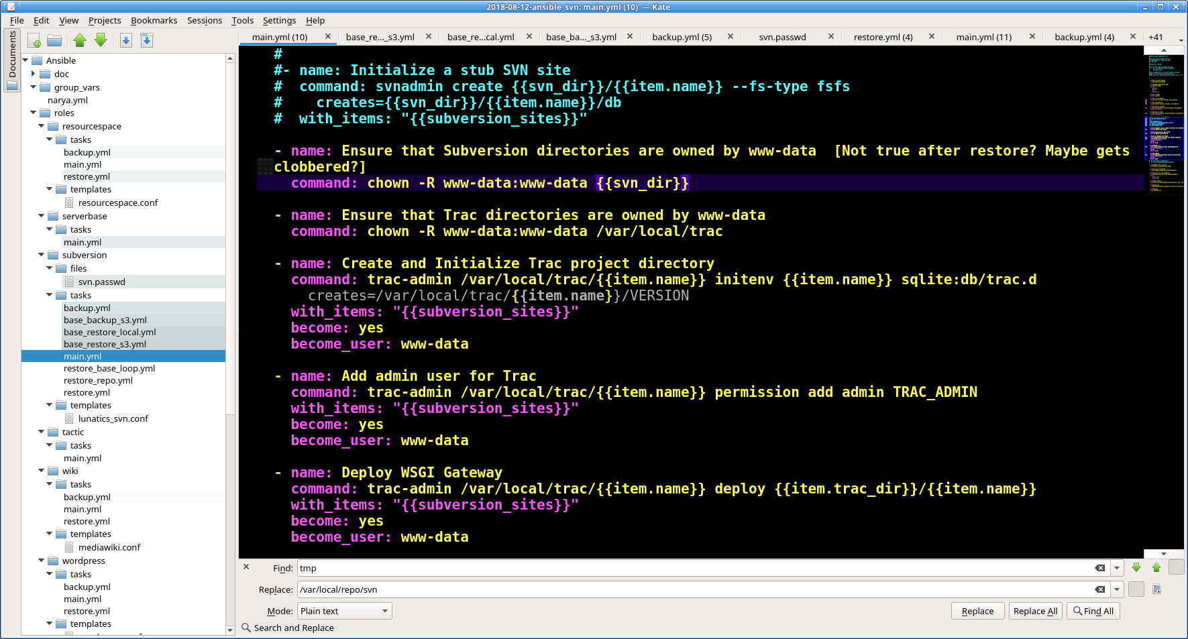Go to the previous document

click(x=79, y=40)
